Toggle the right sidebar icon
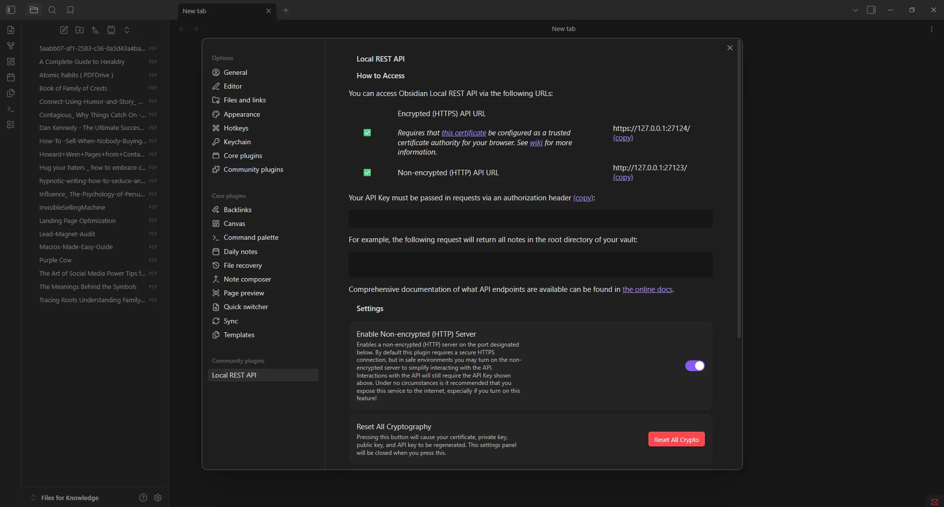Screen dimensions: 944x507 pyautogui.click(x=871, y=10)
